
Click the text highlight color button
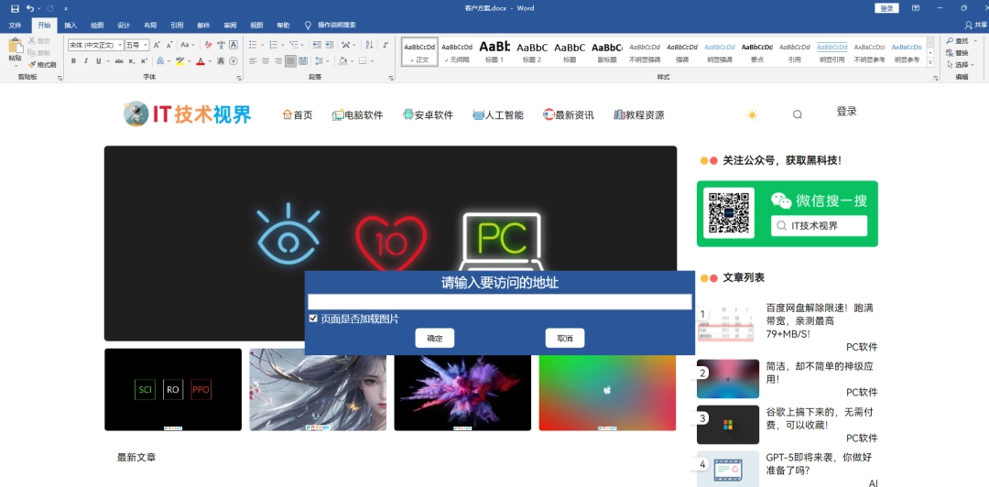coord(179,61)
